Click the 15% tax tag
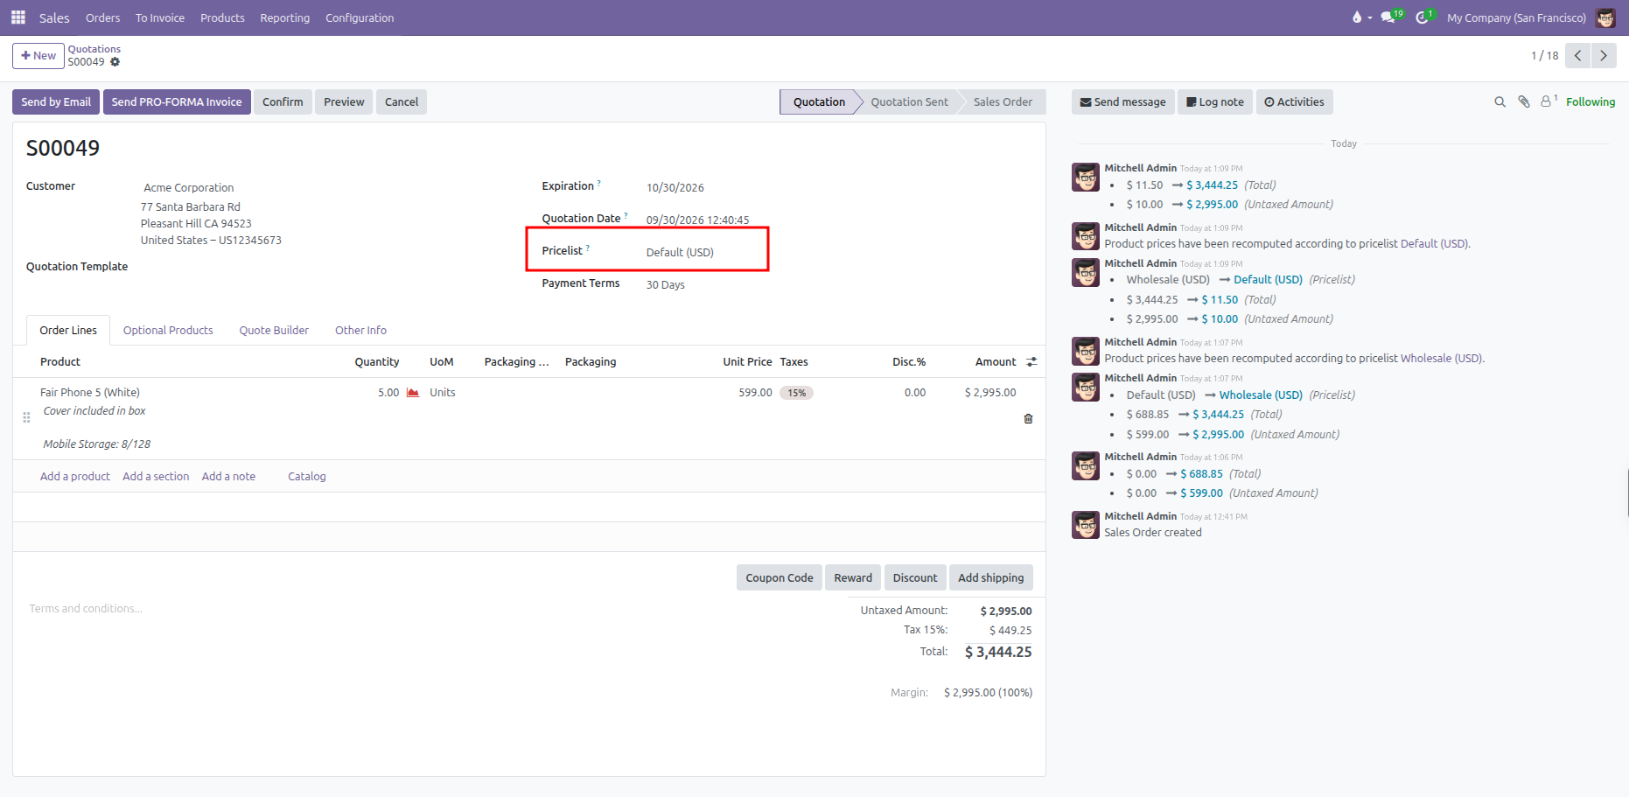1629x797 pixels. (x=796, y=393)
